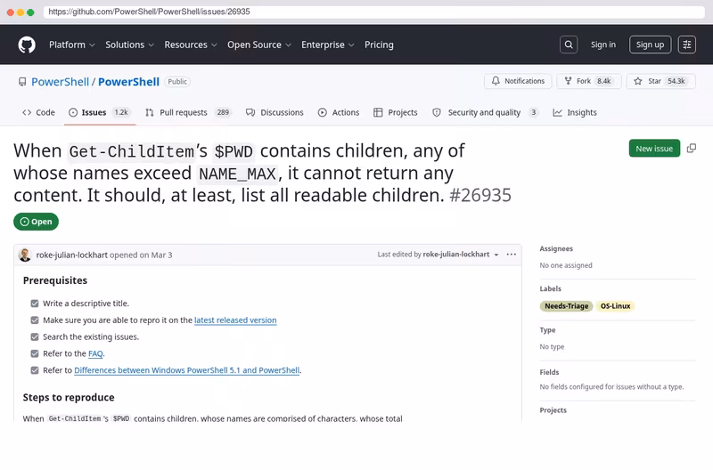Switch to the Pull requests tab
Image resolution: width=713 pixels, height=470 pixels.
(x=188, y=112)
